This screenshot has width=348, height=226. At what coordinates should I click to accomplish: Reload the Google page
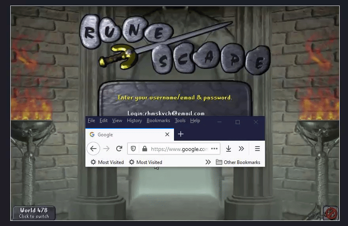tap(119, 149)
